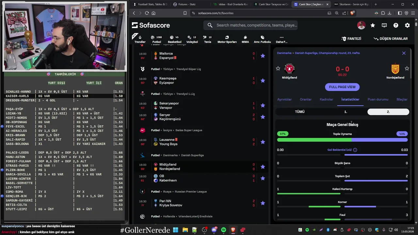
Task: Click the xG info icon
Action: [x=355, y=150]
